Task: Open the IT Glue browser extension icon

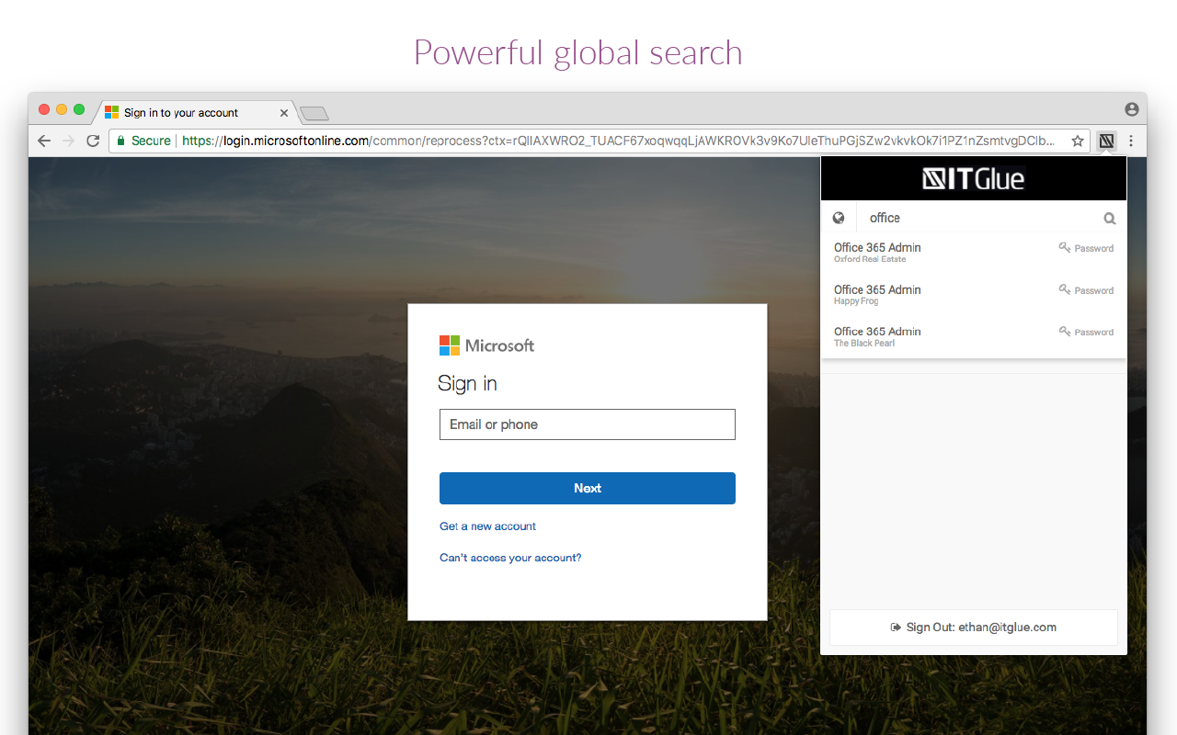Action: (1106, 141)
